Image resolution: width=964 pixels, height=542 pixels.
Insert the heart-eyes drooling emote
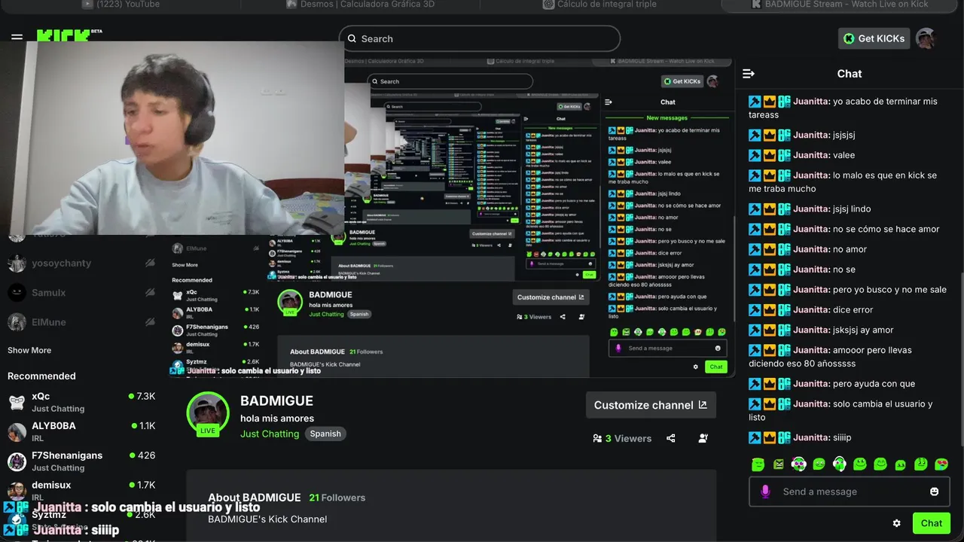(x=941, y=464)
